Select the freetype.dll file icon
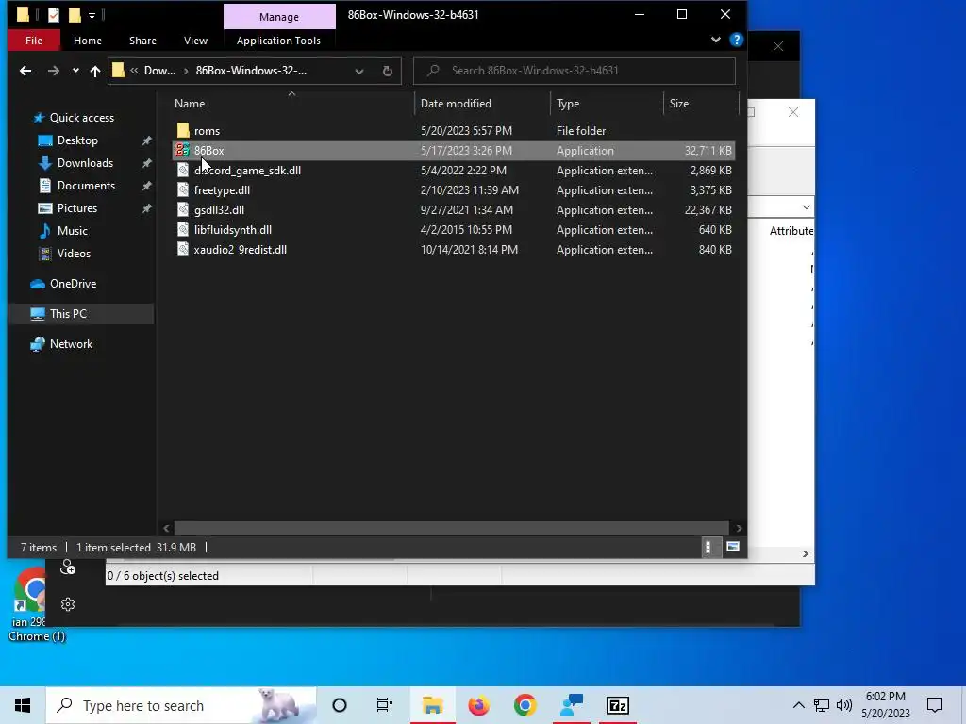 point(182,189)
